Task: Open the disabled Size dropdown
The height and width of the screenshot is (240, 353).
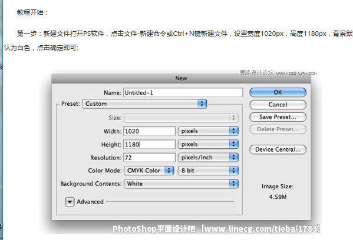Action: (x=181, y=118)
